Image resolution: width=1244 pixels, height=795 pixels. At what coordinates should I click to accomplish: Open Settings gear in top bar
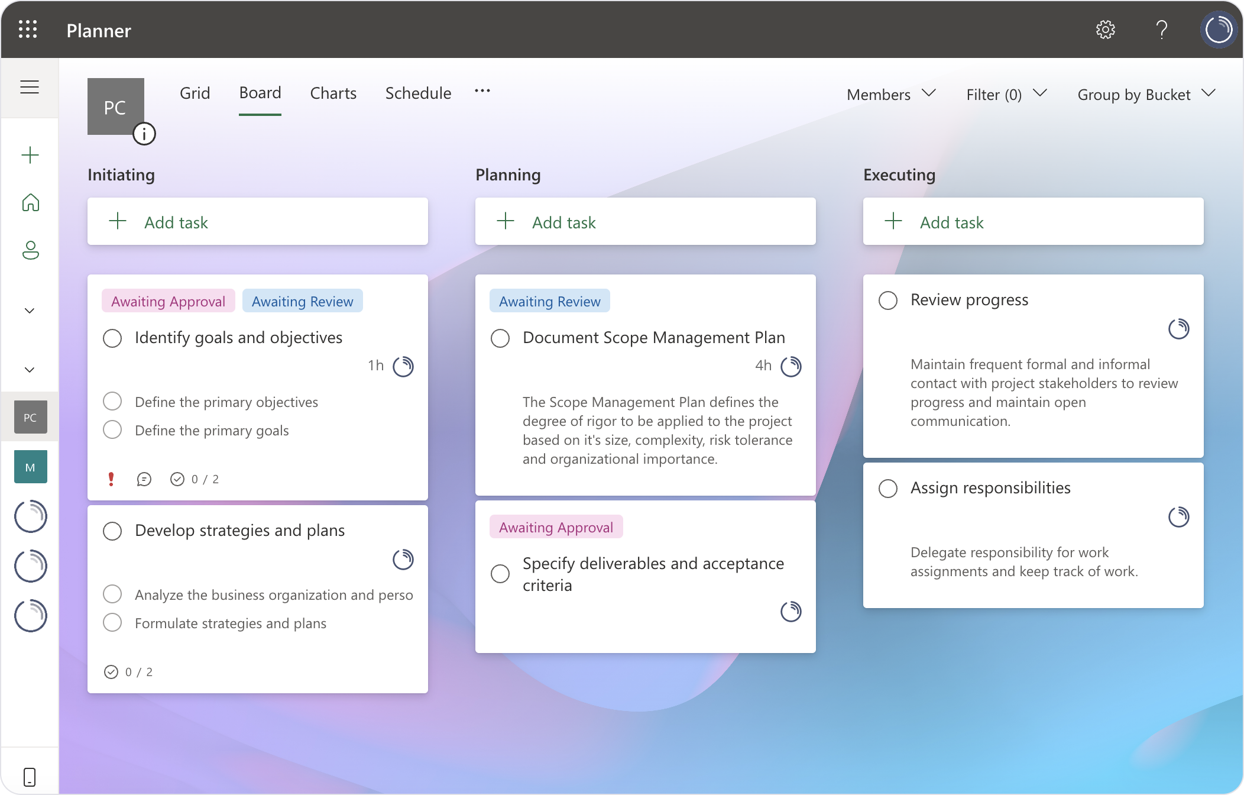[x=1106, y=30]
